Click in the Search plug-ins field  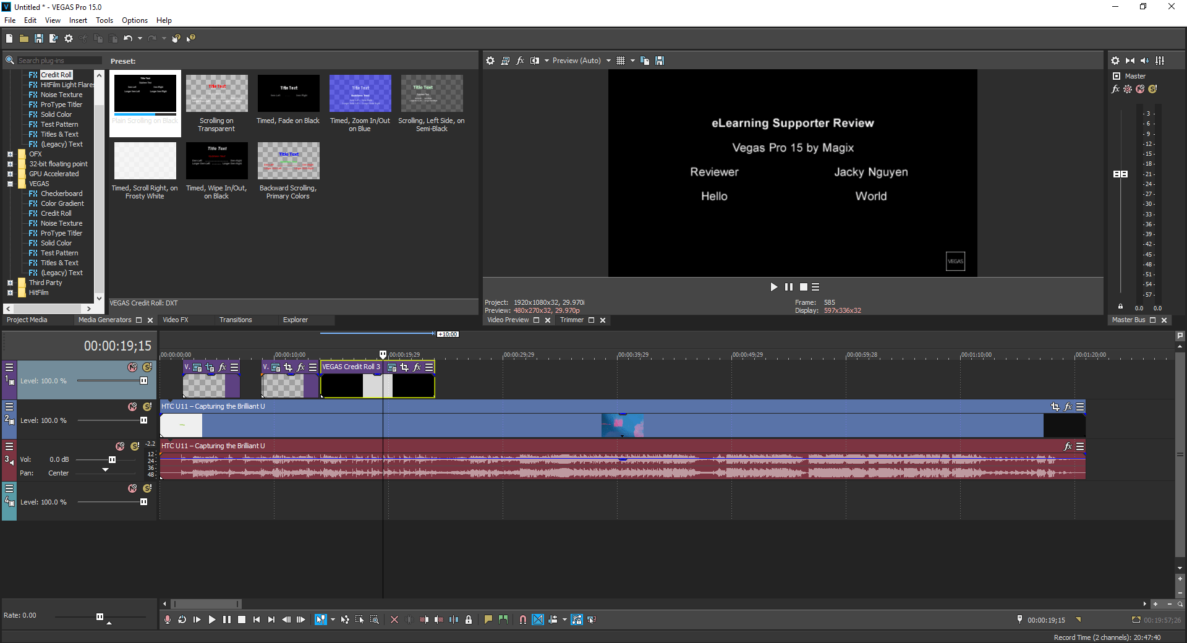coord(59,61)
